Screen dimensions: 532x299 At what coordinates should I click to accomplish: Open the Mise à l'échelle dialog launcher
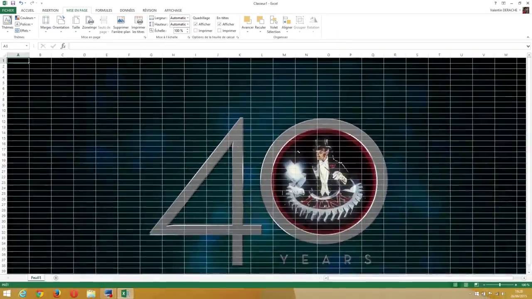click(x=189, y=37)
